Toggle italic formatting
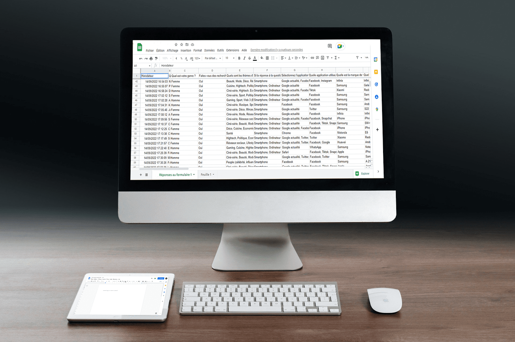Screen dimensions: 515x342 244,58
